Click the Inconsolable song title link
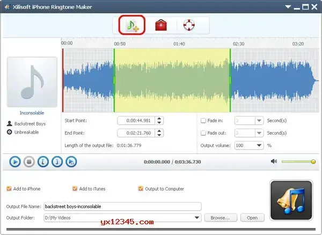Image resolution: width=322 pixels, height=235 pixels. tap(32, 113)
